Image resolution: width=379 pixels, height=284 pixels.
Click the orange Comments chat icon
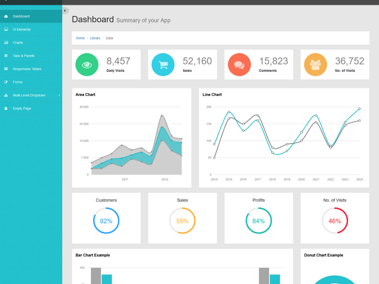click(x=239, y=64)
